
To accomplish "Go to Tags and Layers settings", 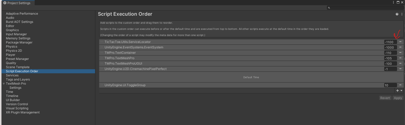I will tap(18, 79).
